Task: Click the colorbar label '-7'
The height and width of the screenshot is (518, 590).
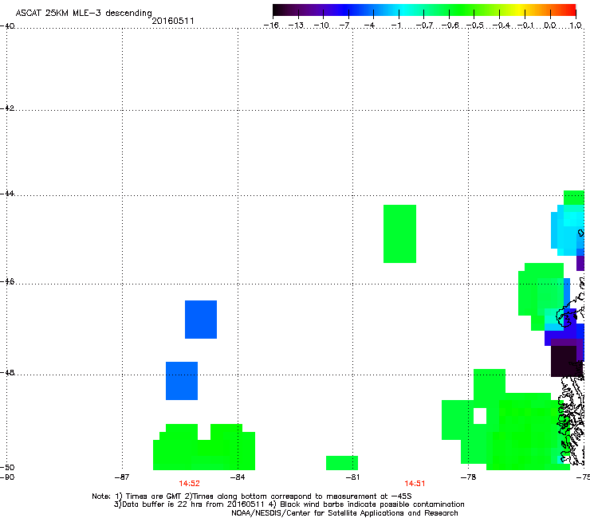Action: [345, 26]
